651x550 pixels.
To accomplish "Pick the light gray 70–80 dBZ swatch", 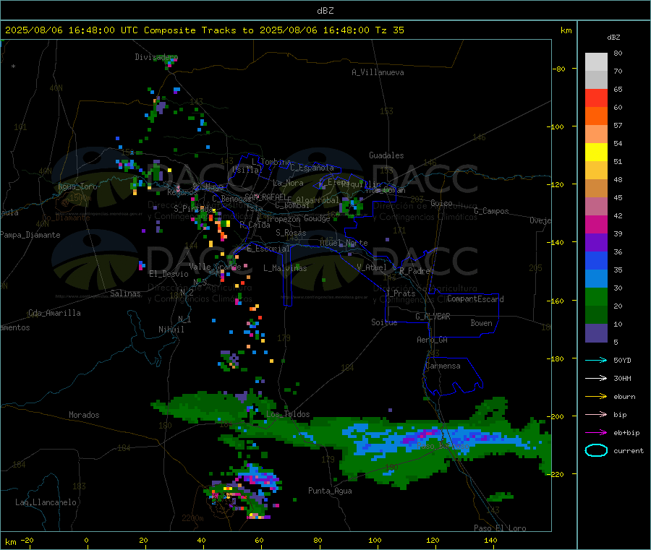I will tap(596, 62).
